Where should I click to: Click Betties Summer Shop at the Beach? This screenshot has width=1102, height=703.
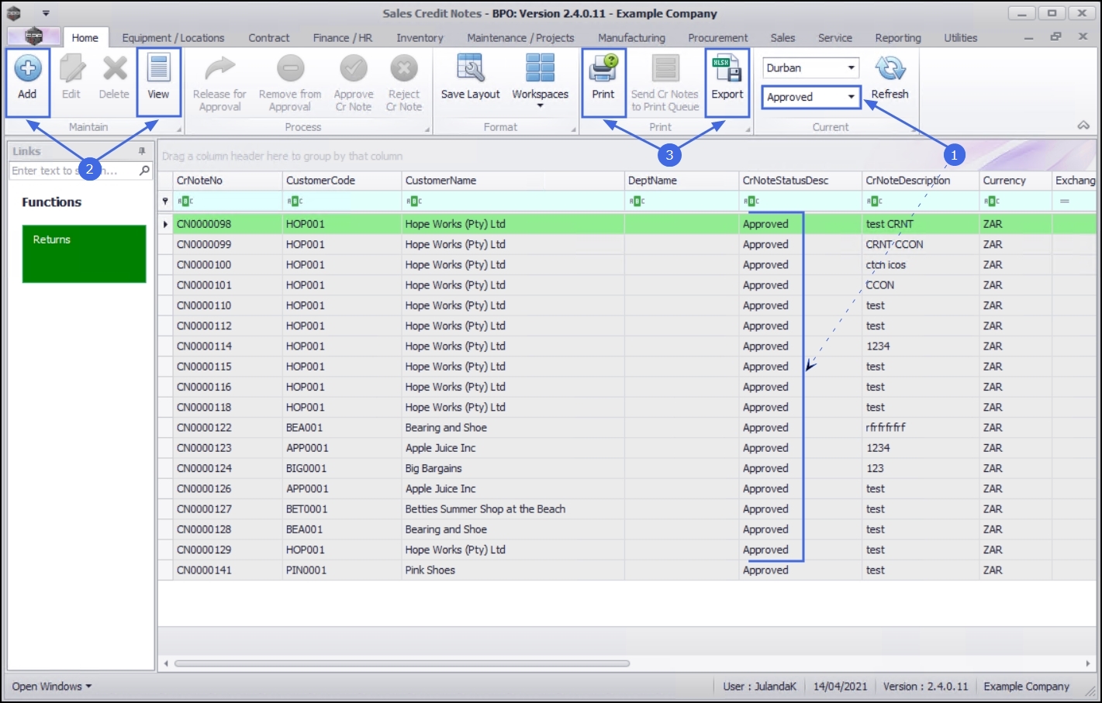point(485,509)
